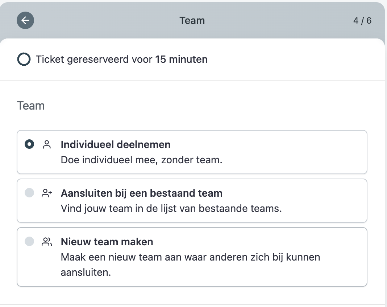Viewport: 387px width, 307px height.
Task: Click the group icon for new team
Action: click(47, 242)
